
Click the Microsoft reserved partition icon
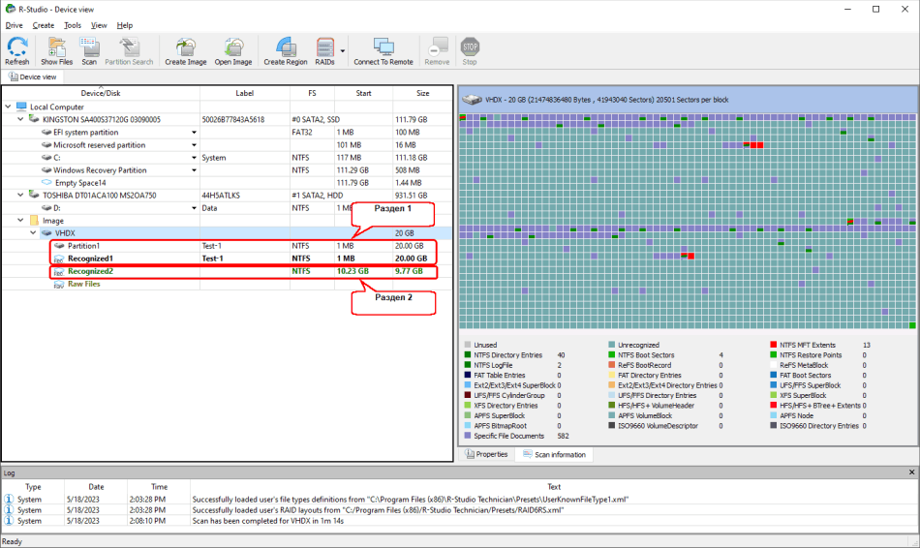point(46,145)
